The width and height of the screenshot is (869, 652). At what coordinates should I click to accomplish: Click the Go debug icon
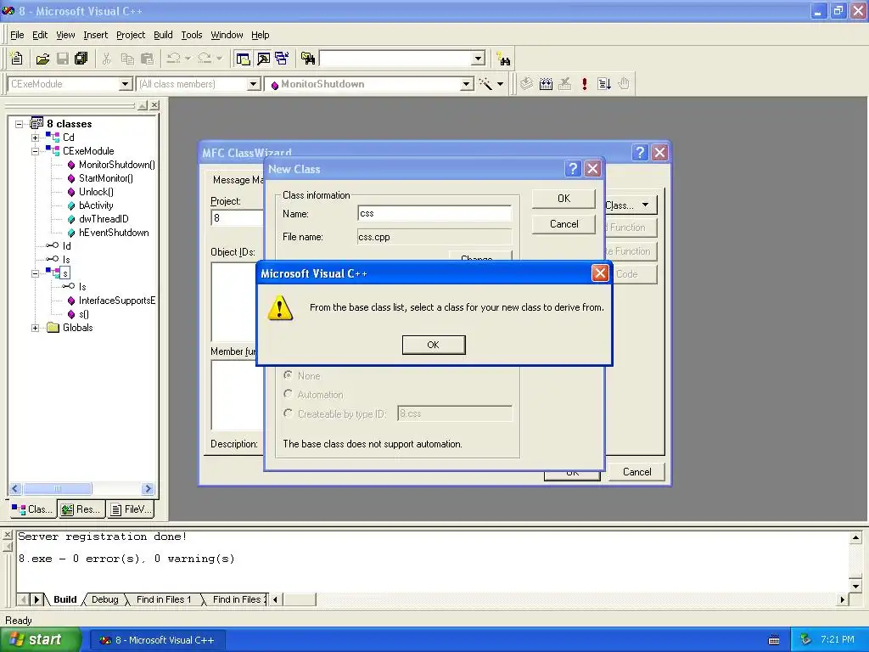pos(604,84)
